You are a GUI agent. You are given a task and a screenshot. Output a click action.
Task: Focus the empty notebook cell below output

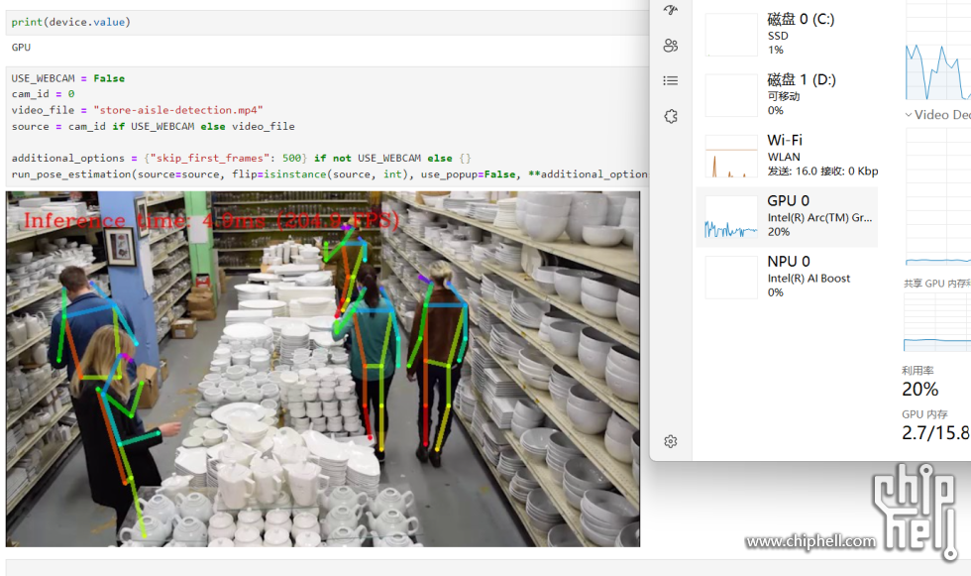pos(488,568)
